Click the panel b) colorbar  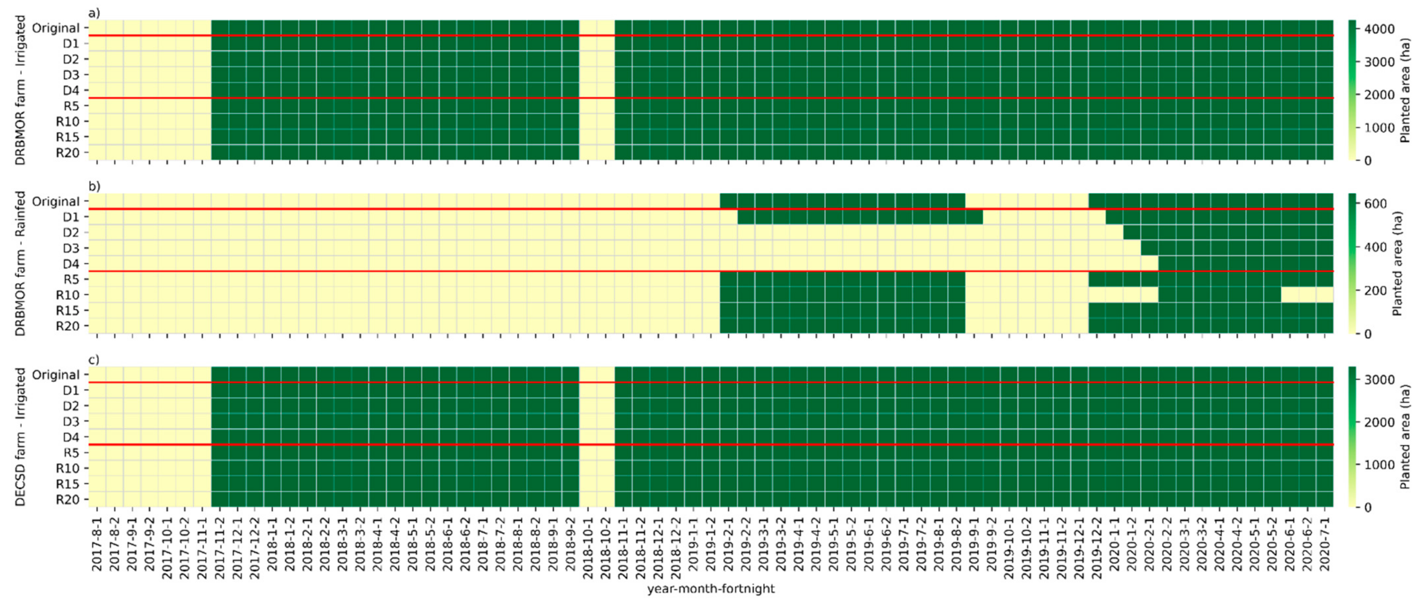1352,263
